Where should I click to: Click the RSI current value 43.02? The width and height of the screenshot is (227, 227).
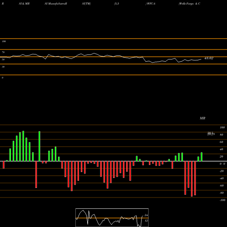click(209, 58)
